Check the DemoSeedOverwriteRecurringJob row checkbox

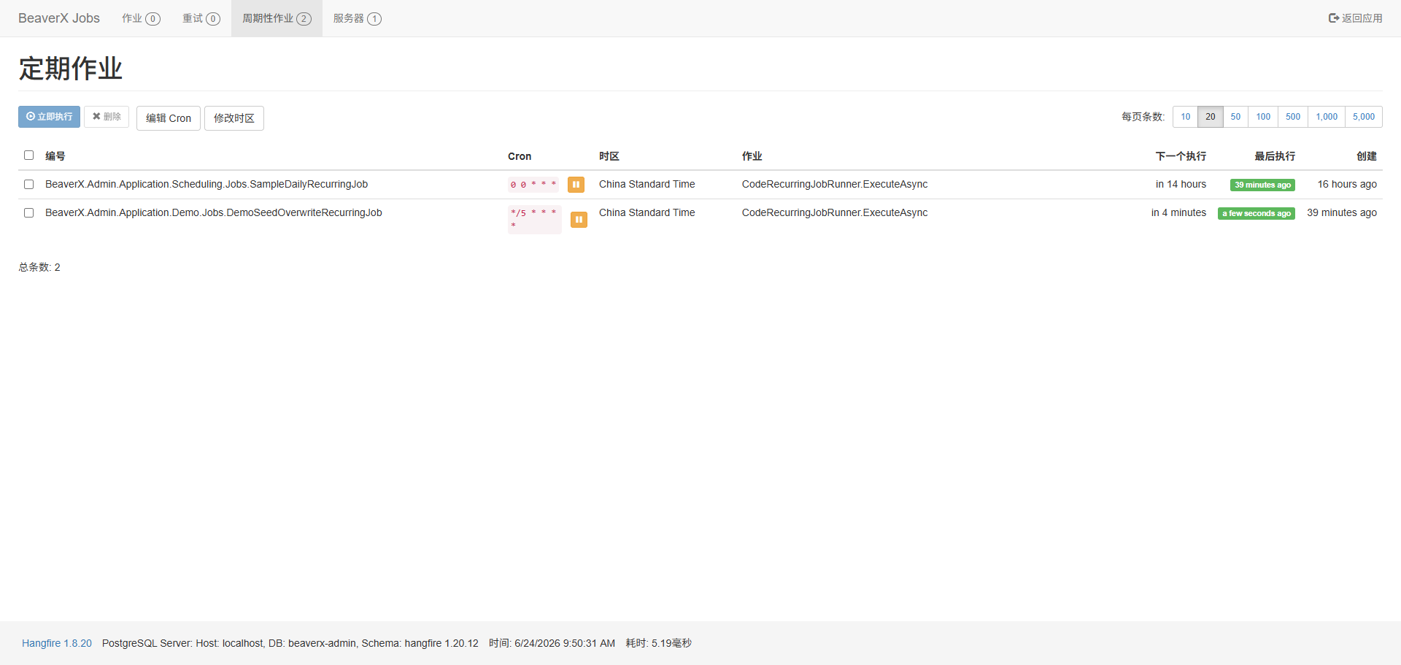pos(28,213)
